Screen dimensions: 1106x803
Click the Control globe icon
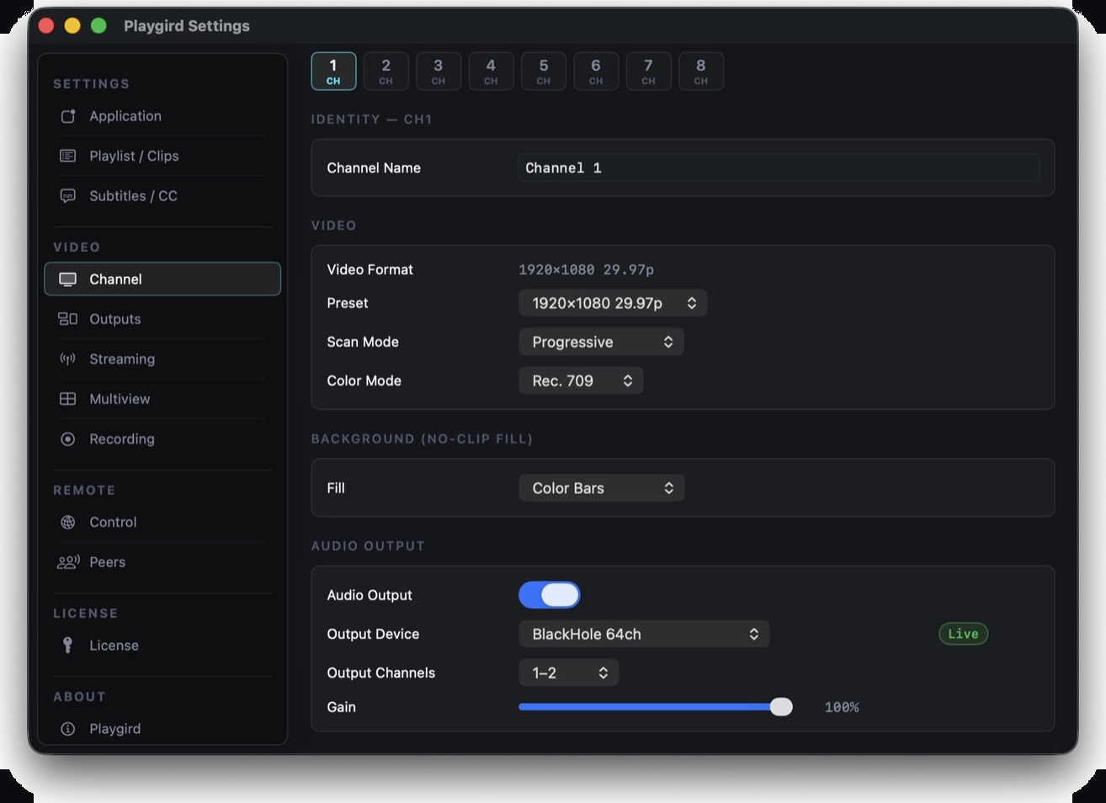coord(68,523)
